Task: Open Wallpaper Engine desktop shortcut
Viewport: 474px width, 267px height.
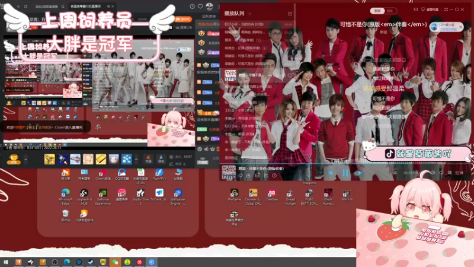Action: click(x=178, y=197)
